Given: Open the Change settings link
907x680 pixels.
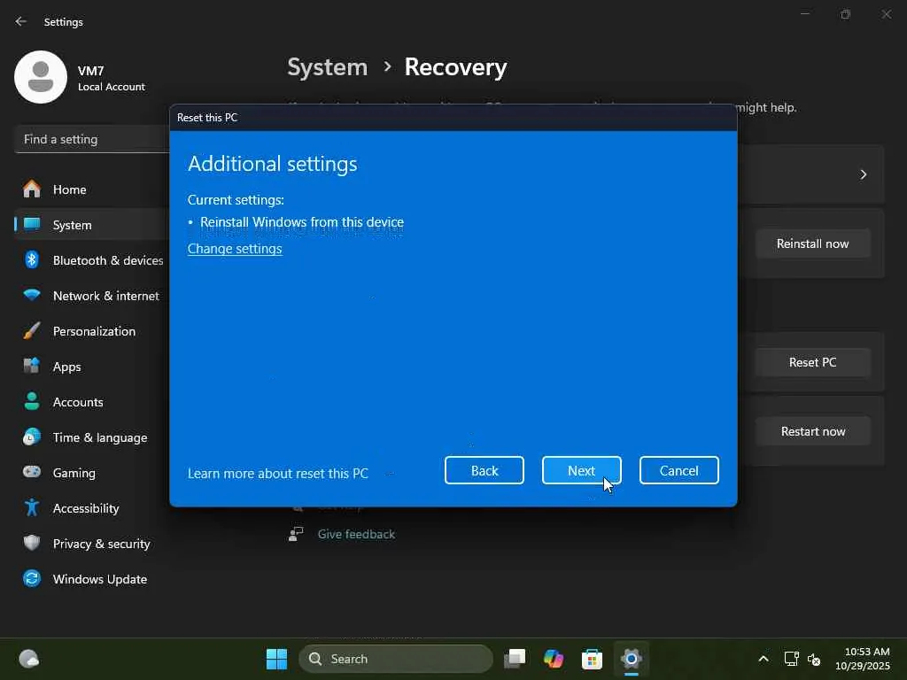Looking at the screenshot, I should click(x=235, y=249).
